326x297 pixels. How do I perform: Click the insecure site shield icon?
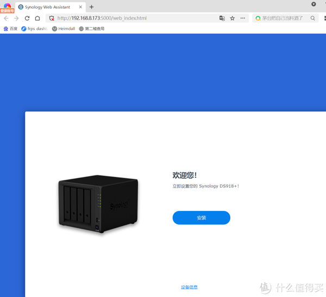point(52,18)
